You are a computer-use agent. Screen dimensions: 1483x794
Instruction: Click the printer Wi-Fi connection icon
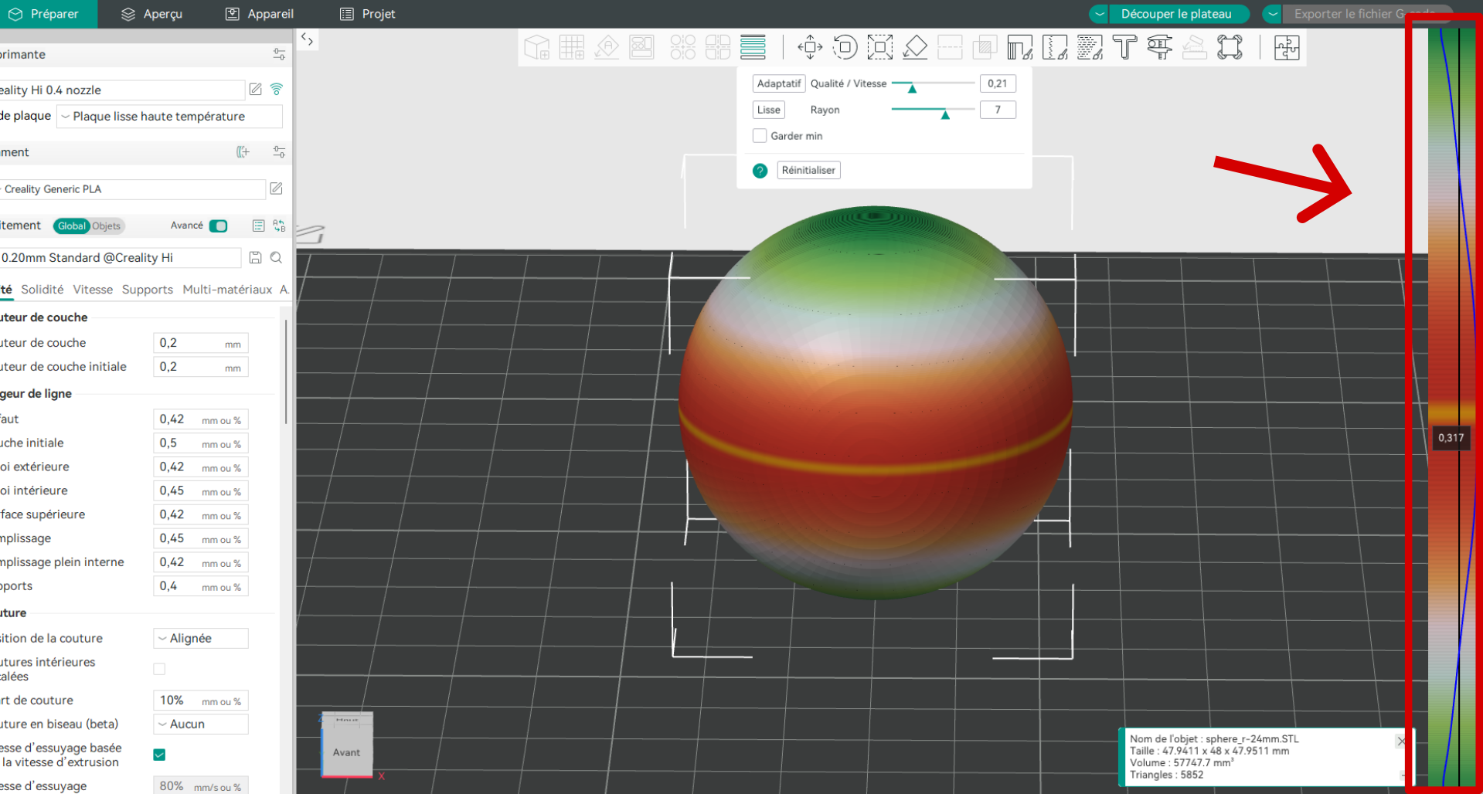[277, 90]
